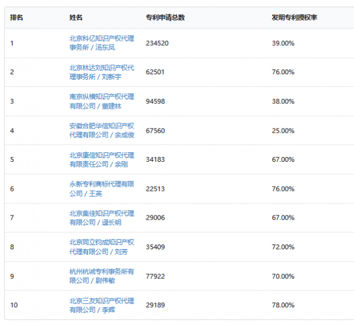Select the value 29006

tap(156, 218)
